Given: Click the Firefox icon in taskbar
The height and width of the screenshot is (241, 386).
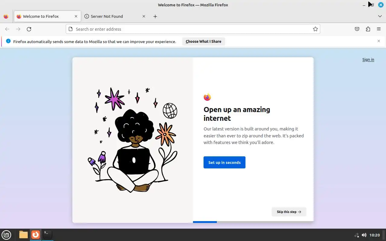Looking at the screenshot, I should [36, 235].
